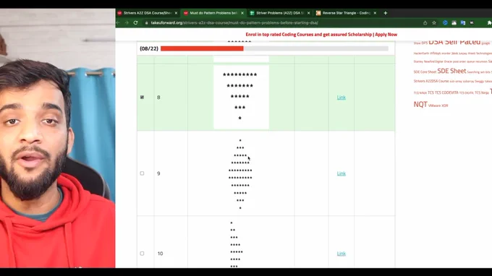Screen dimensions: 492x276
Task: Bookmark this page with the star icon
Action: pyautogui.click(x=434, y=23)
